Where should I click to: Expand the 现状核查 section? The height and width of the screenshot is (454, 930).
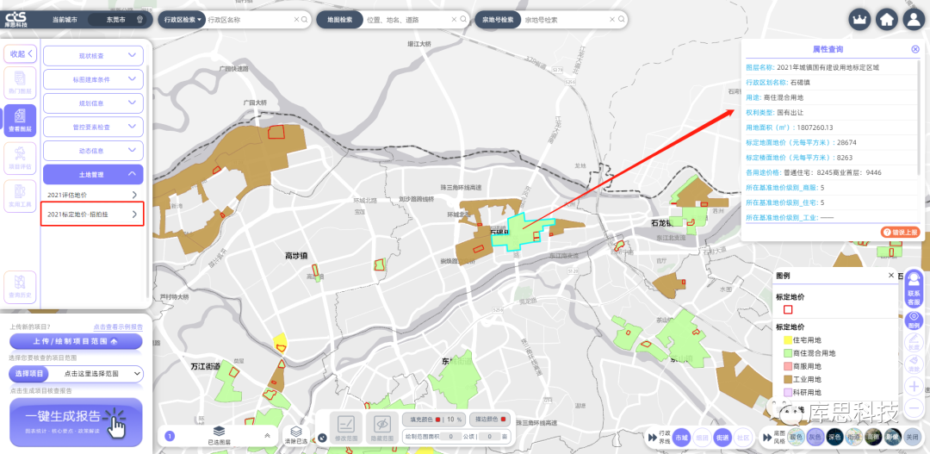(93, 55)
